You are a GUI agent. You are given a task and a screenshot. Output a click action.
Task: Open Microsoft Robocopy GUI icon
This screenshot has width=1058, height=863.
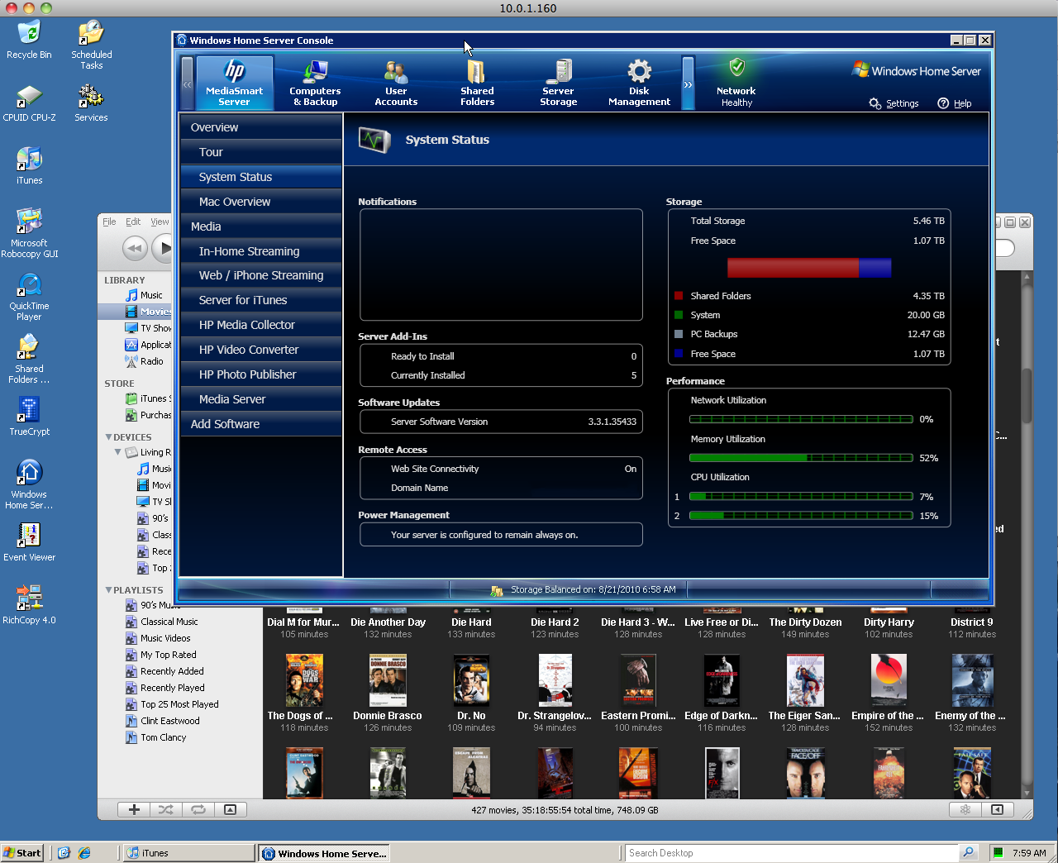(29, 234)
